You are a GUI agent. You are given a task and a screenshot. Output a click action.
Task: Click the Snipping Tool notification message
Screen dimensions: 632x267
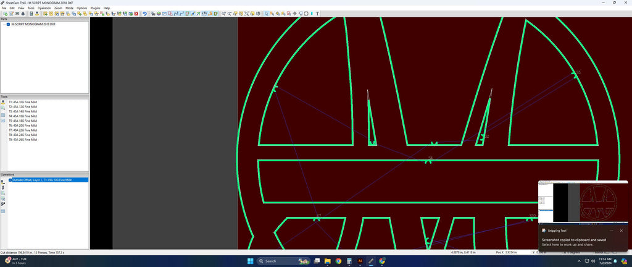[x=573, y=242]
